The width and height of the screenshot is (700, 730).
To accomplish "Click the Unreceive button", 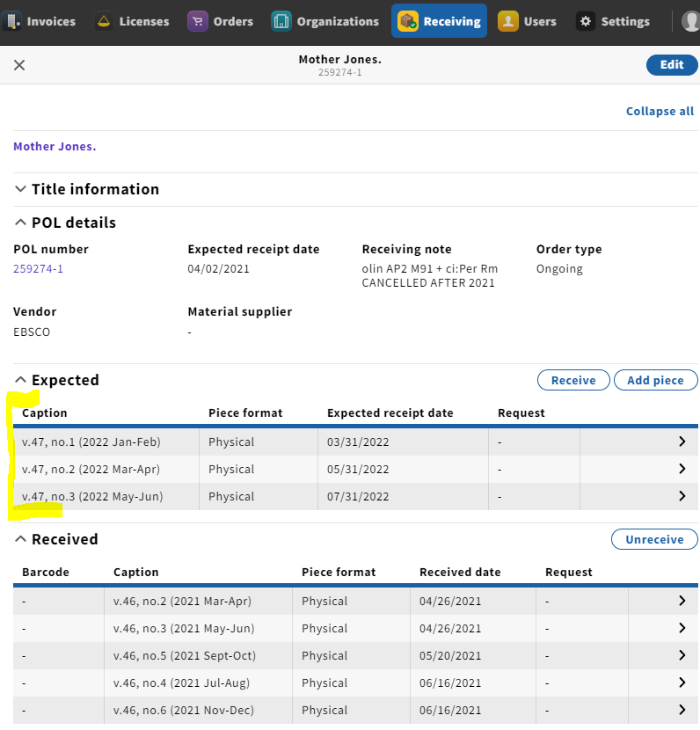I will [654, 539].
